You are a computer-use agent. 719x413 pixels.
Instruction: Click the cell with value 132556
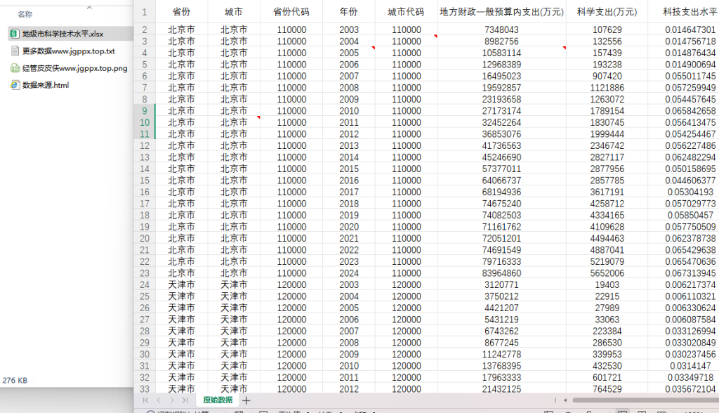607,41
